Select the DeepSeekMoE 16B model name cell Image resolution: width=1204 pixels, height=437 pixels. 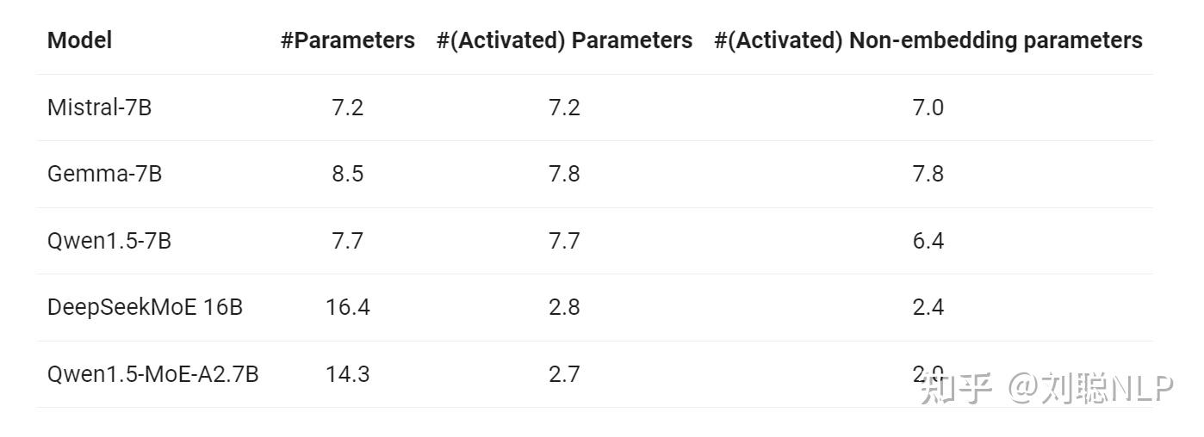[x=145, y=307]
